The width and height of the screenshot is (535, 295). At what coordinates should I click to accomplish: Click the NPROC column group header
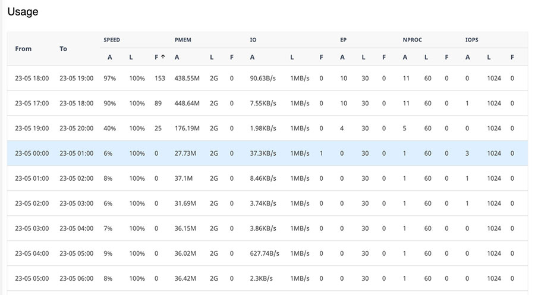[413, 40]
